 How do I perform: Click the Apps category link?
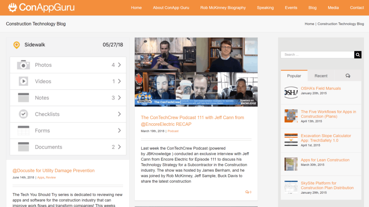(41, 178)
